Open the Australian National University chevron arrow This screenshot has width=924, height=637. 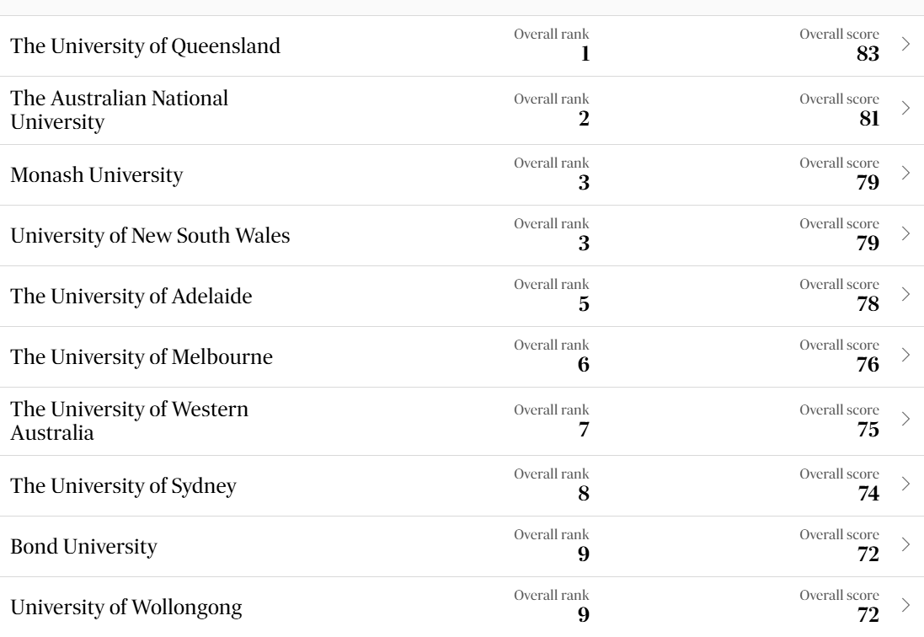[x=906, y=108]
